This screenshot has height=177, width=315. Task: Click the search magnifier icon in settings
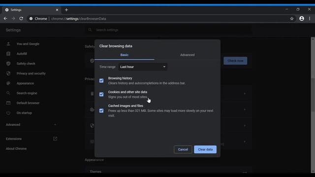(x=90, y=29)
